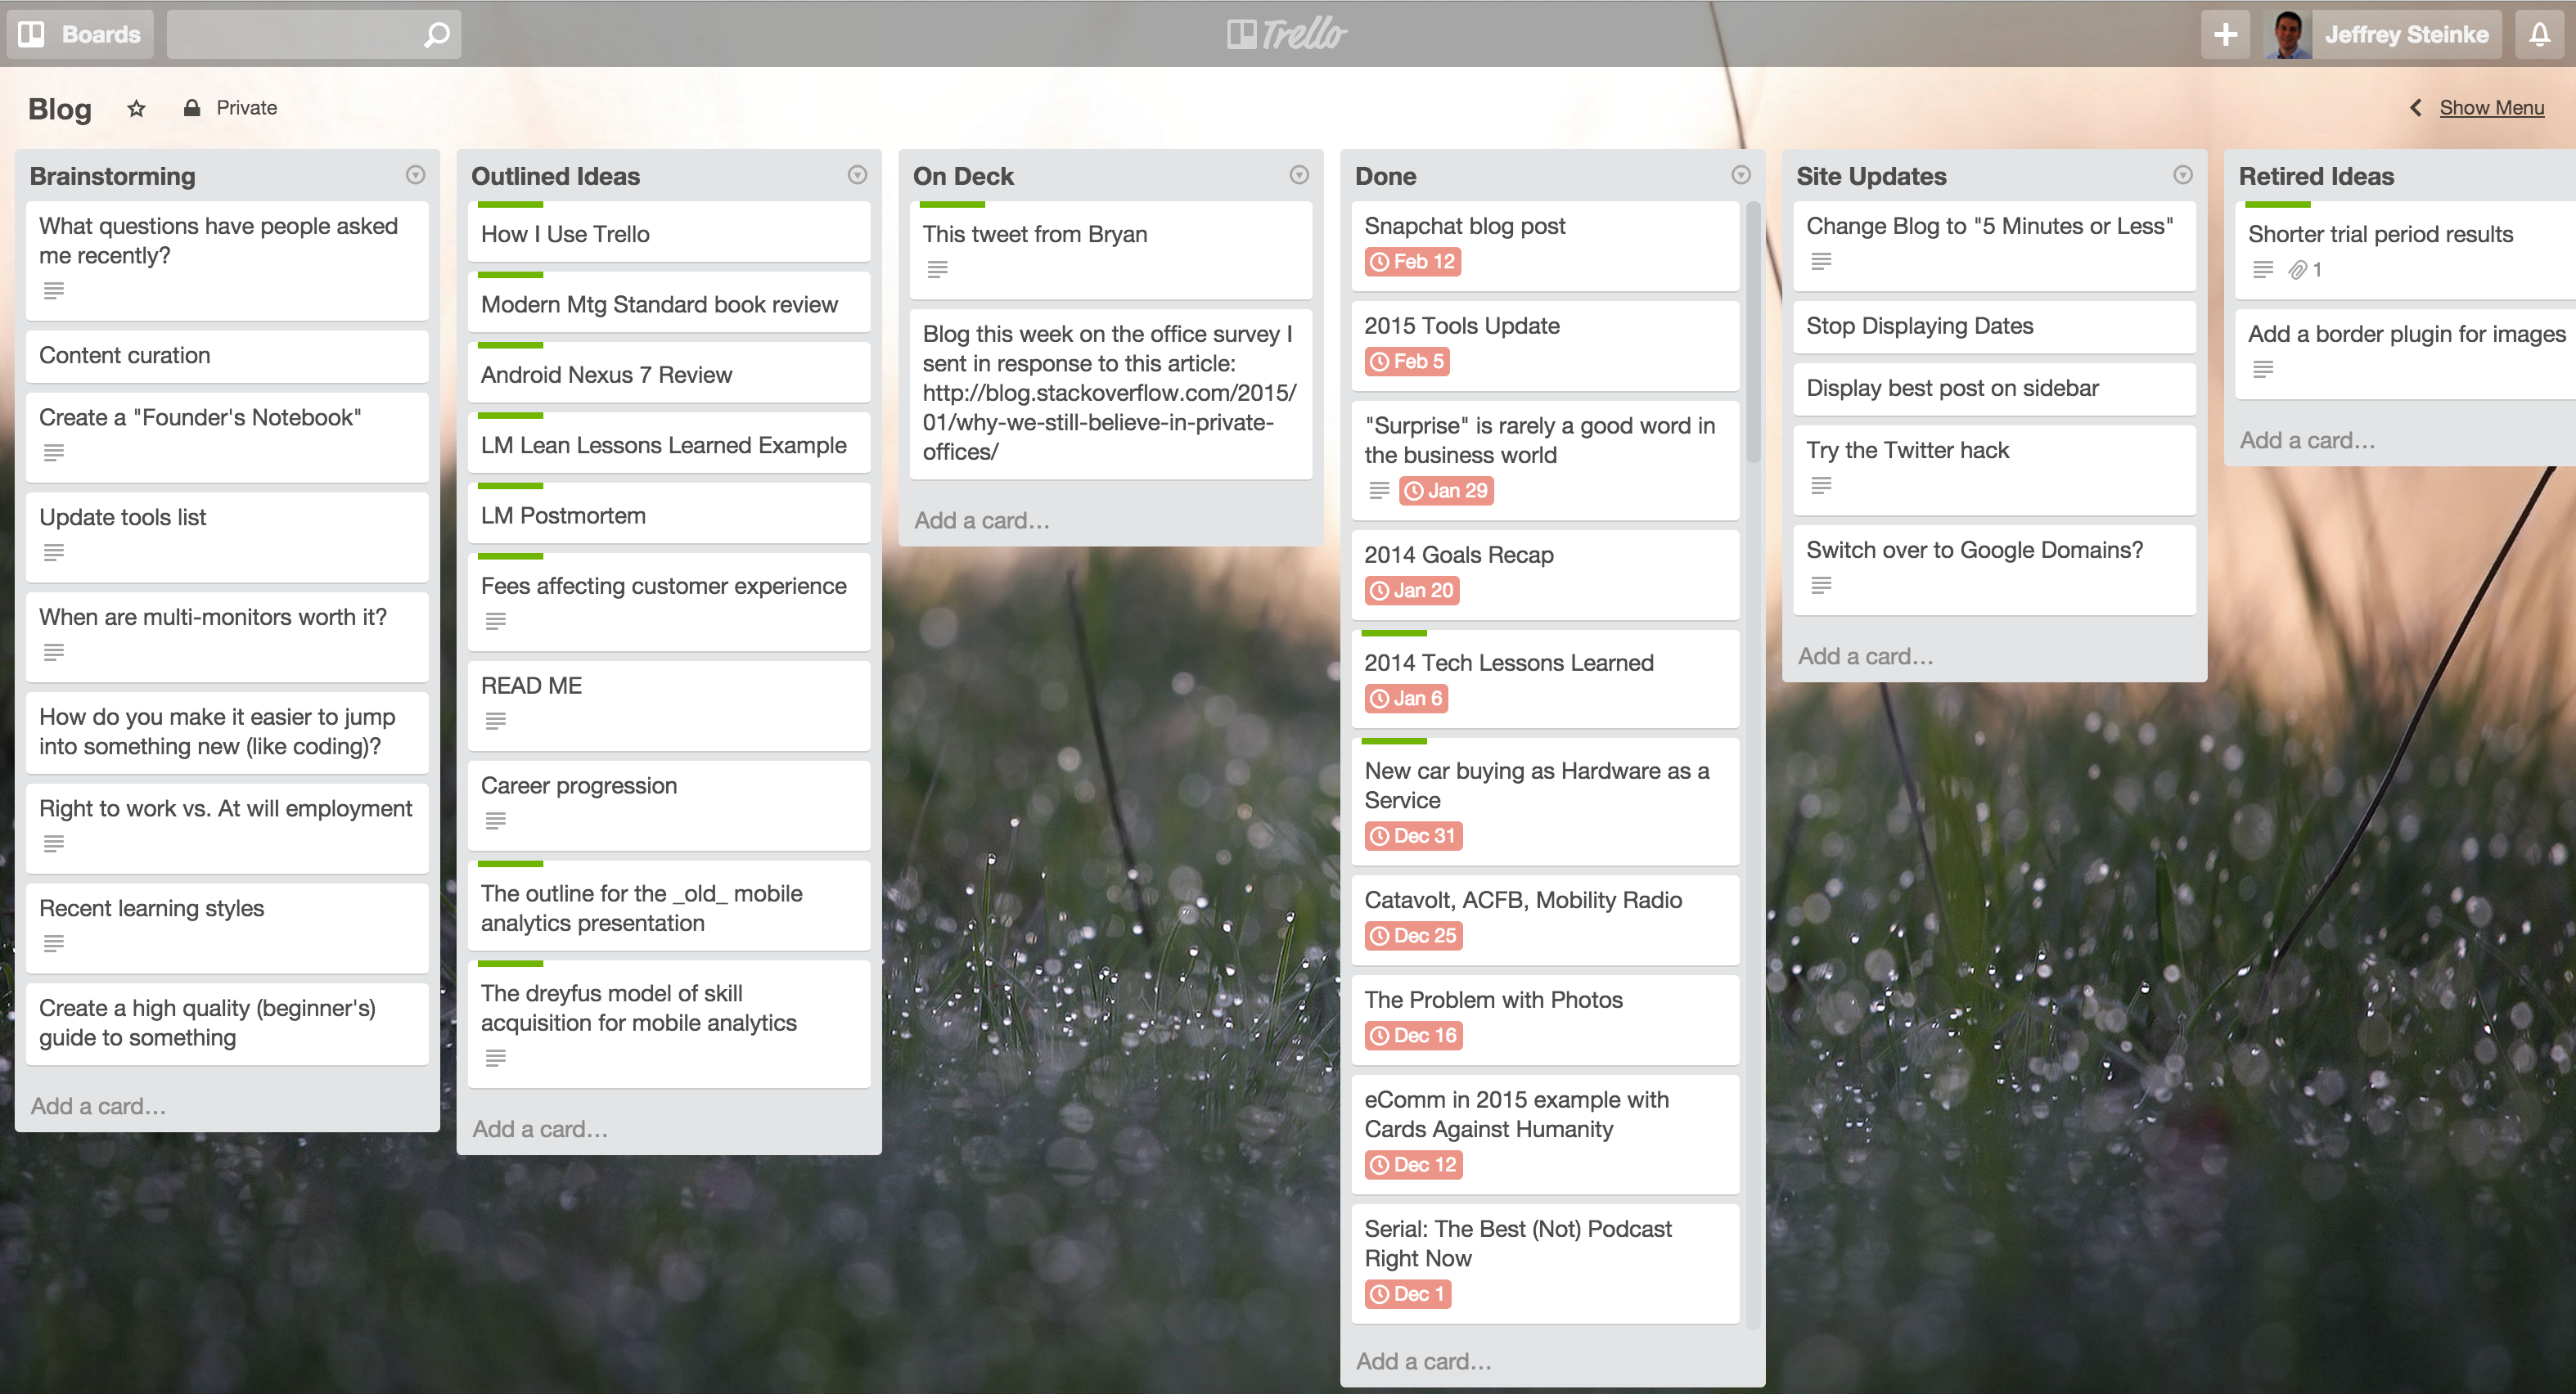Open Brainstorming list actions dropdown
The height and width of the screenshot is (1394, 2576).
click(x=416, y=175)
